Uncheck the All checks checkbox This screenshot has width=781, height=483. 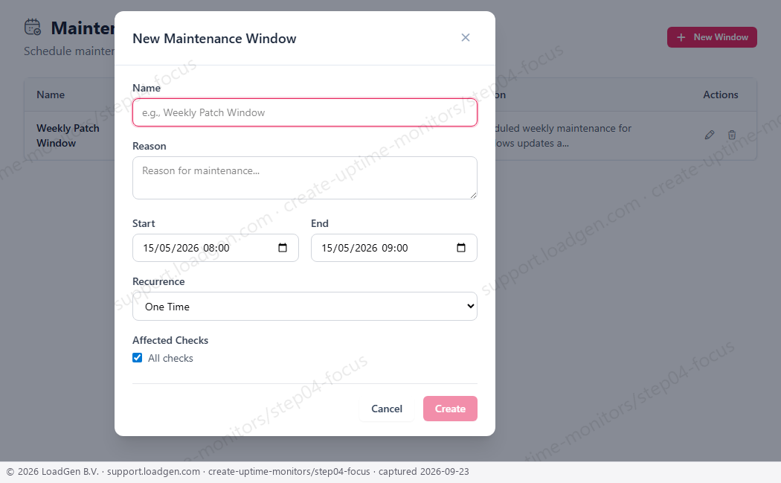point(138,358)
